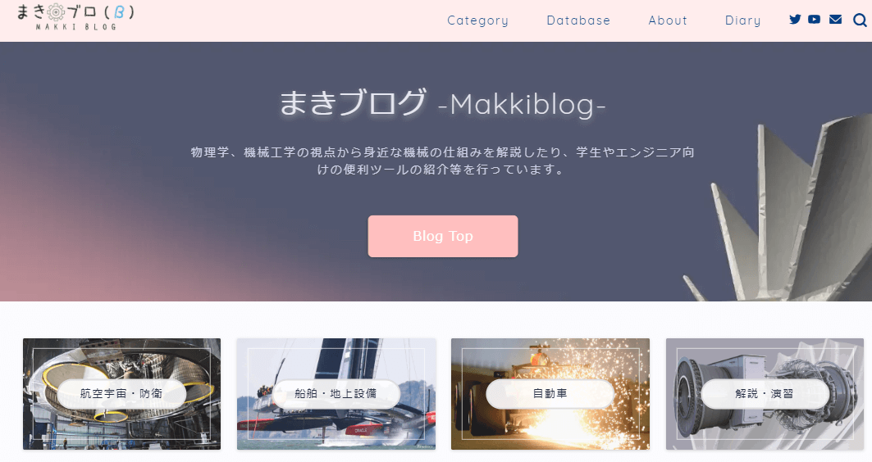Click the まきブログ -Makkiblog- hero title
This screenshot has width=872, height=462.
click(x=442, y=103)
